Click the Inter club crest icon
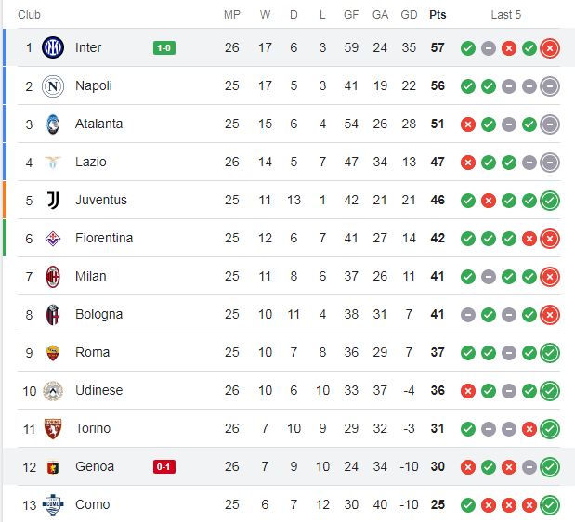 pos(53,47)
